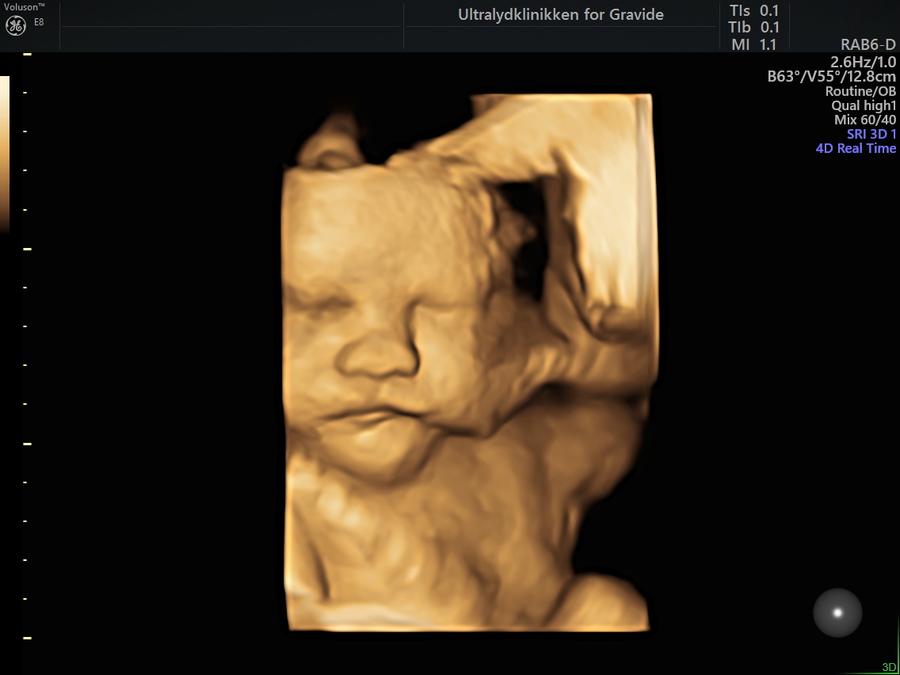Click the 'E8' model label
900x675 pixels.
click(39, 22)
